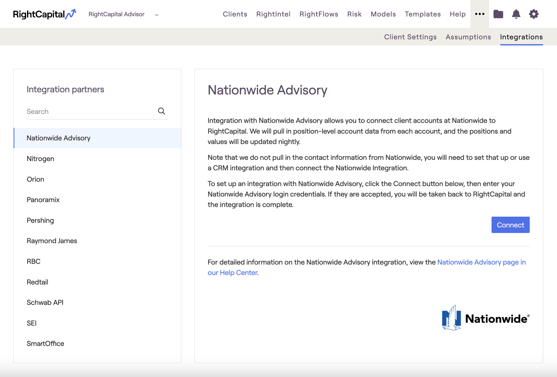
Task: Open the Clients menu
Action: [235, 14]
